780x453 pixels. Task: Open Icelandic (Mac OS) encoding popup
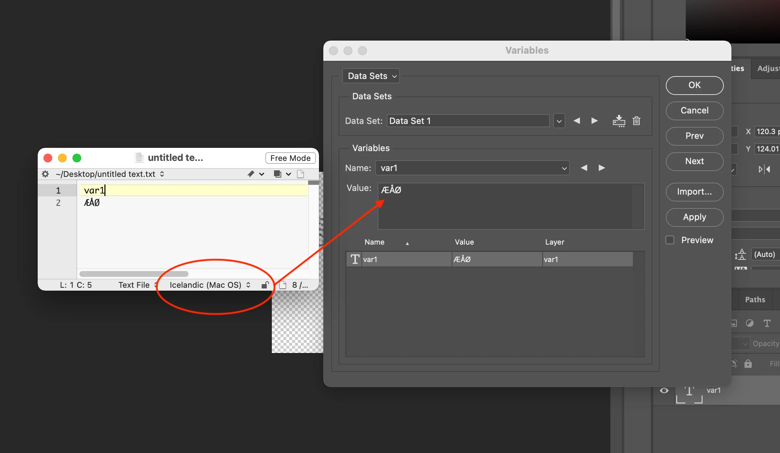coord(209,285)
